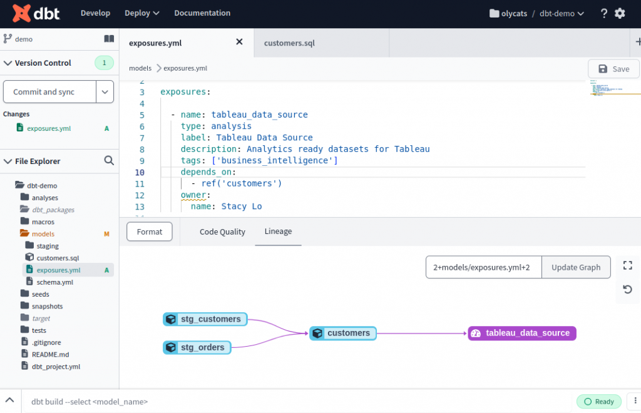Click the Format button

tap(149, 232)
